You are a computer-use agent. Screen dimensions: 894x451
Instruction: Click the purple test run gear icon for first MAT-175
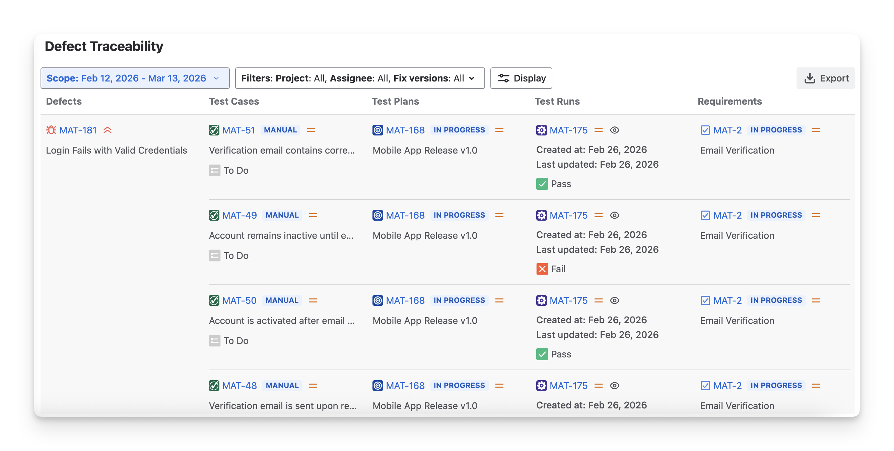pyautogui.click(x=541, y=130)
